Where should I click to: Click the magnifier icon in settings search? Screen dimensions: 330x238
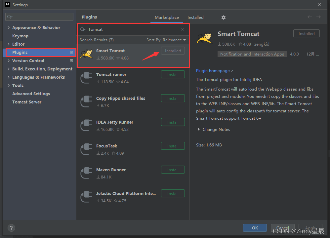pyautogui.click(x=10, y=17)
